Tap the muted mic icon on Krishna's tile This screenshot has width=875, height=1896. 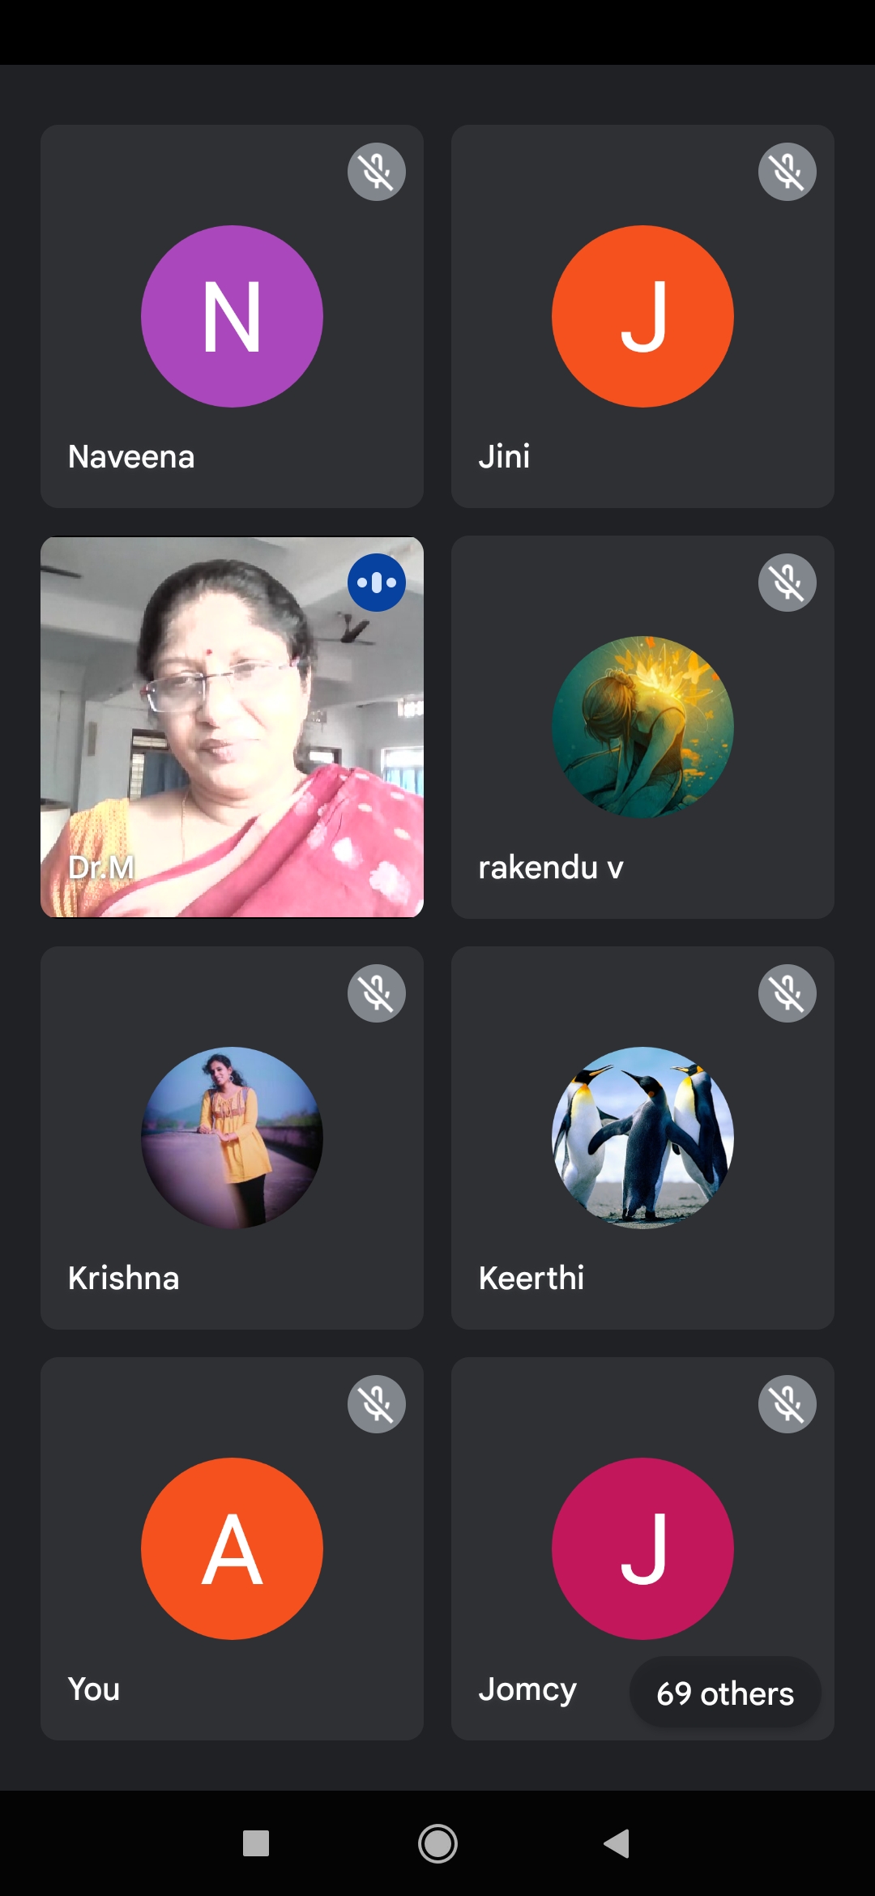(x=377, y=993)
